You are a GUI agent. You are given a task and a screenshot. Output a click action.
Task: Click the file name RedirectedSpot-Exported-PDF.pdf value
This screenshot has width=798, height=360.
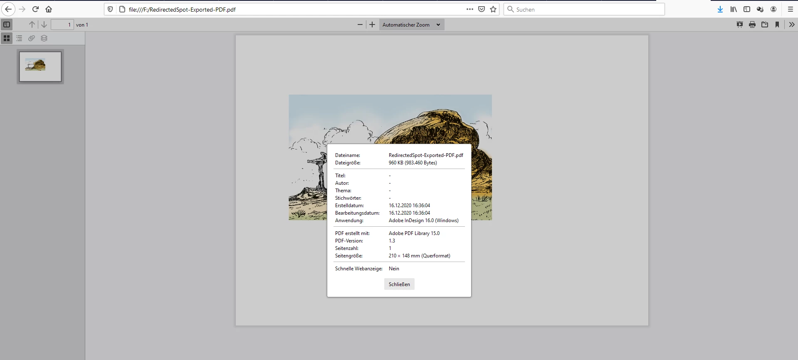tap(426, 155)
